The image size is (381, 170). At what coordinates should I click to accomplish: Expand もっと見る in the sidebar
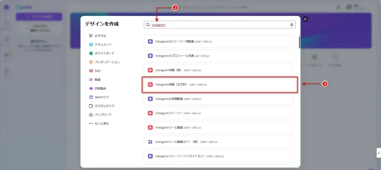pos(99,123)
